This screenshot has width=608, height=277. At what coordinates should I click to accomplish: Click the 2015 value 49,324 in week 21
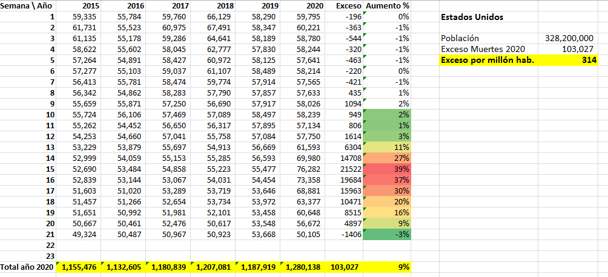(x=78, y=235)
